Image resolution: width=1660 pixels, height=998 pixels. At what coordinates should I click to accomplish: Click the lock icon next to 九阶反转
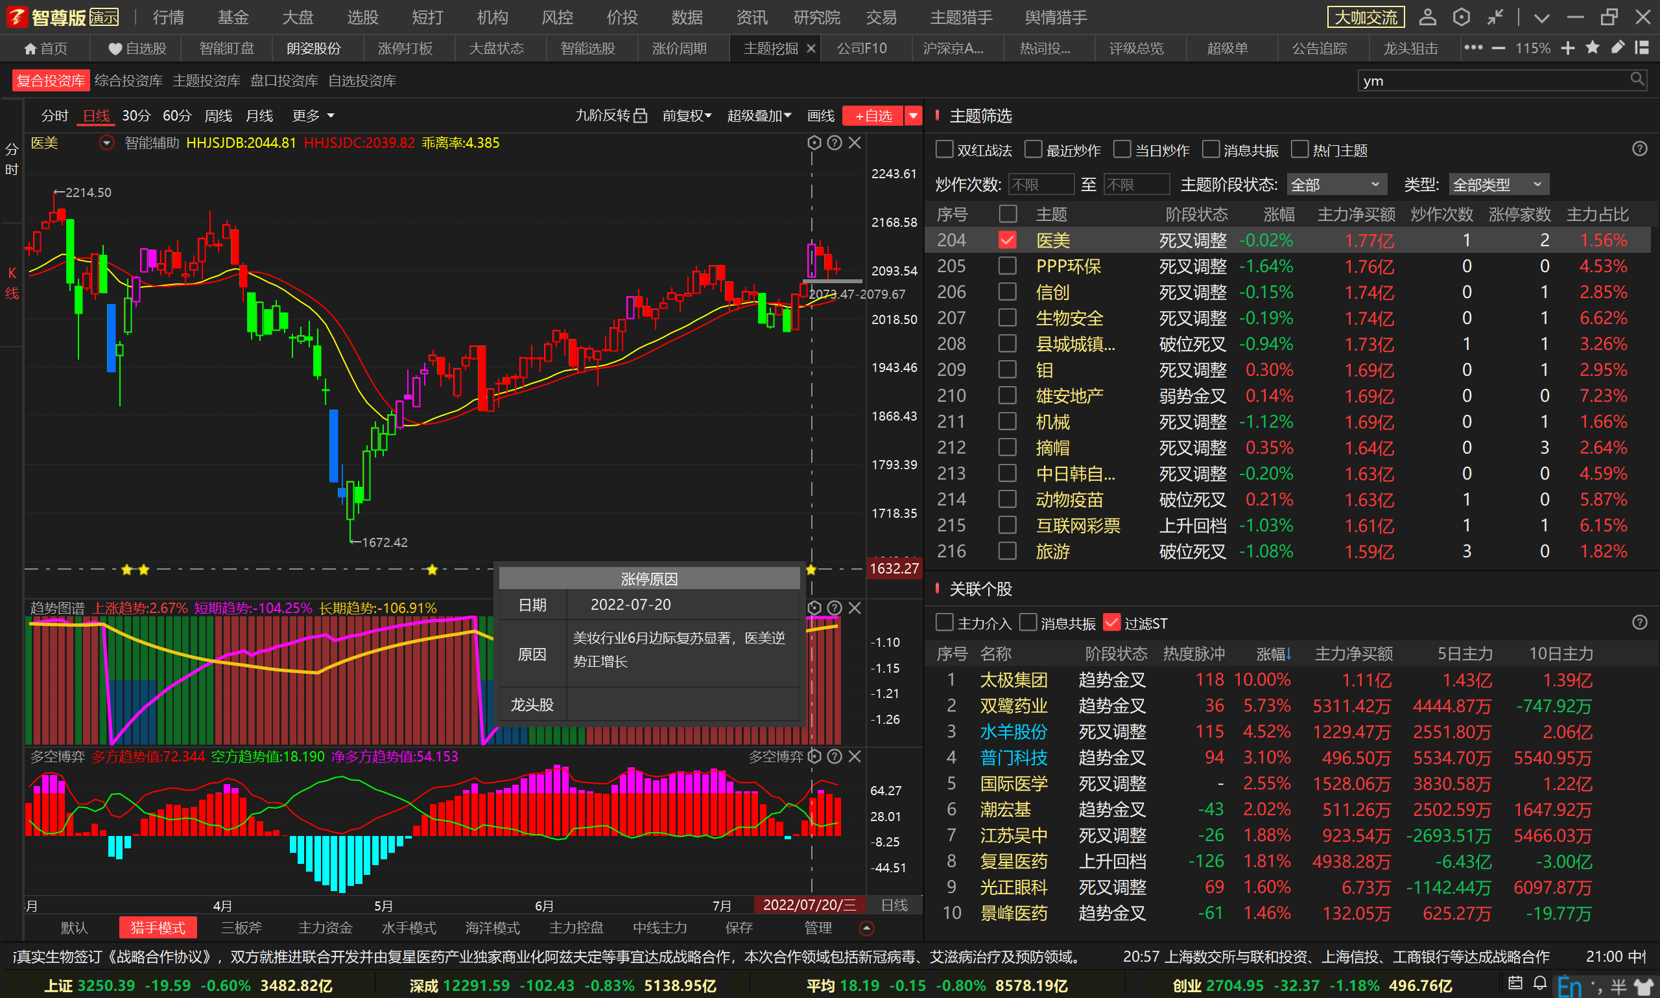coord(641,115)
